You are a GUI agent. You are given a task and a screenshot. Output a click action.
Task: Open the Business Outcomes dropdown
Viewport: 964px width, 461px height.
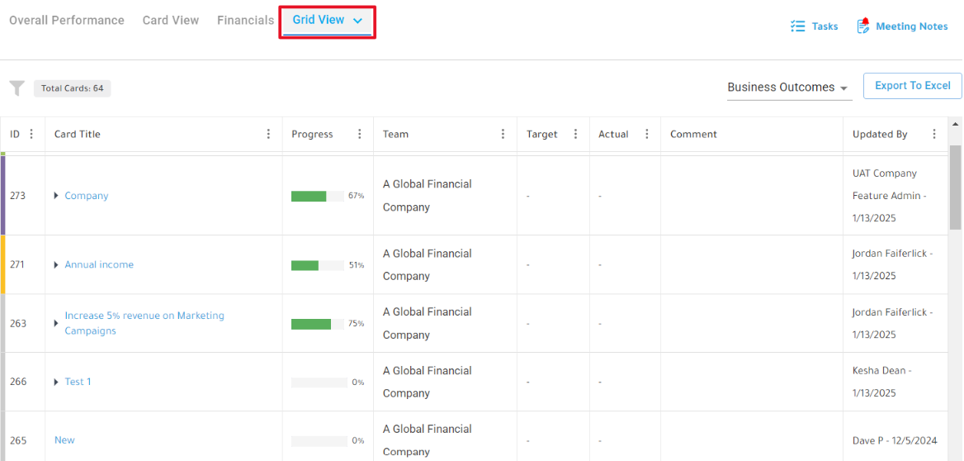point(789,88)
